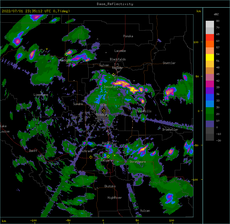Image resolution: width=230 pixels, height=224 pixels.
Task: Click the Lacombe city label
Action: (x=120, y=51)
